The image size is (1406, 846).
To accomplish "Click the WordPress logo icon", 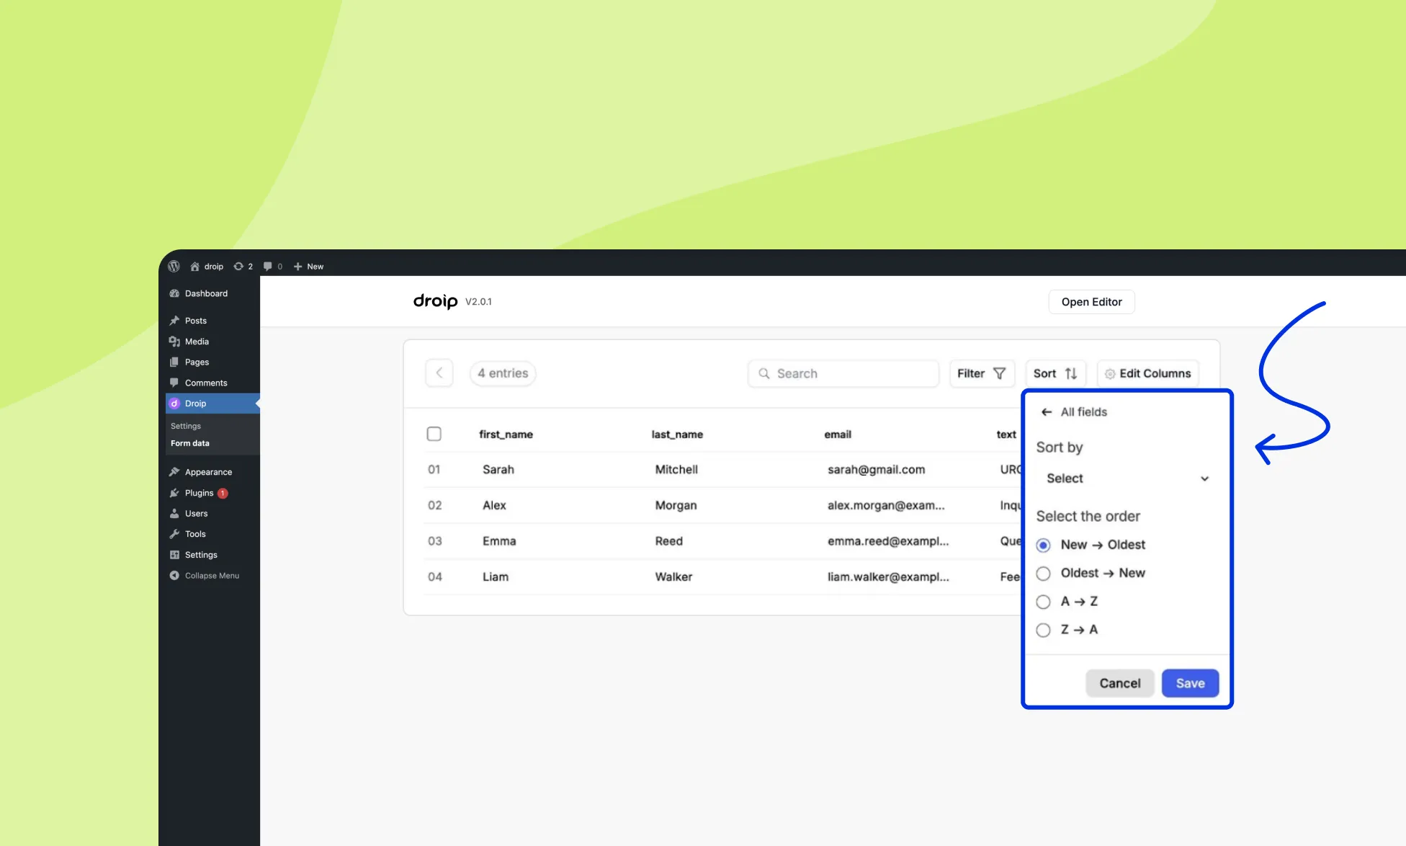I will coord(174,266).
